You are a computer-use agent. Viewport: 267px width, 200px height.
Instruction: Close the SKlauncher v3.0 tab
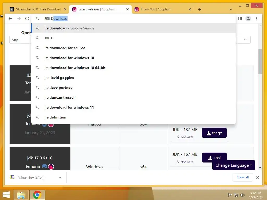coord(65,10)
